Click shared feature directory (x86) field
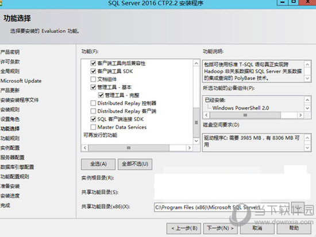This screenshot has height=237, width=316. click(222, 207)
